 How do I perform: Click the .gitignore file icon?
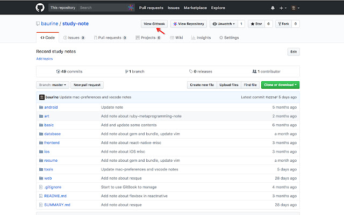pos(41,187)
